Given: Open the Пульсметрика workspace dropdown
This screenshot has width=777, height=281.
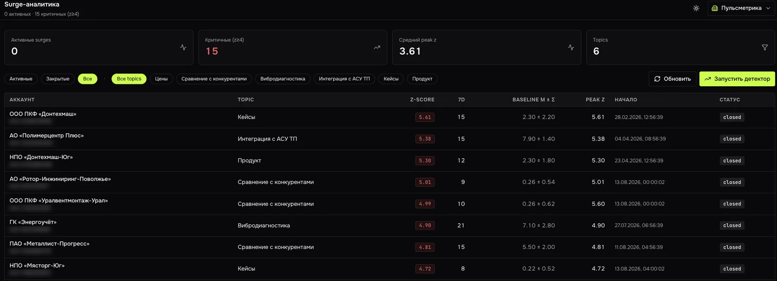Looking at the screenshot, I should click(x=741, y=8).
